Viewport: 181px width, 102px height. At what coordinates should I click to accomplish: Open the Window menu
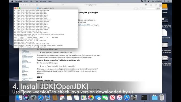pyautogui.click(x=43, y=1)
